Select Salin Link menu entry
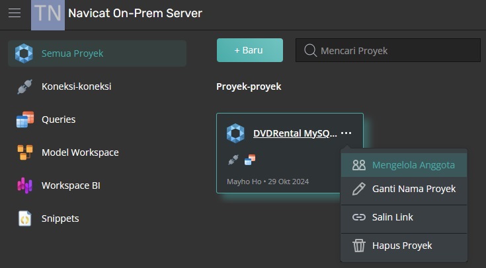The image size is (486, 268). click(404, 217)
